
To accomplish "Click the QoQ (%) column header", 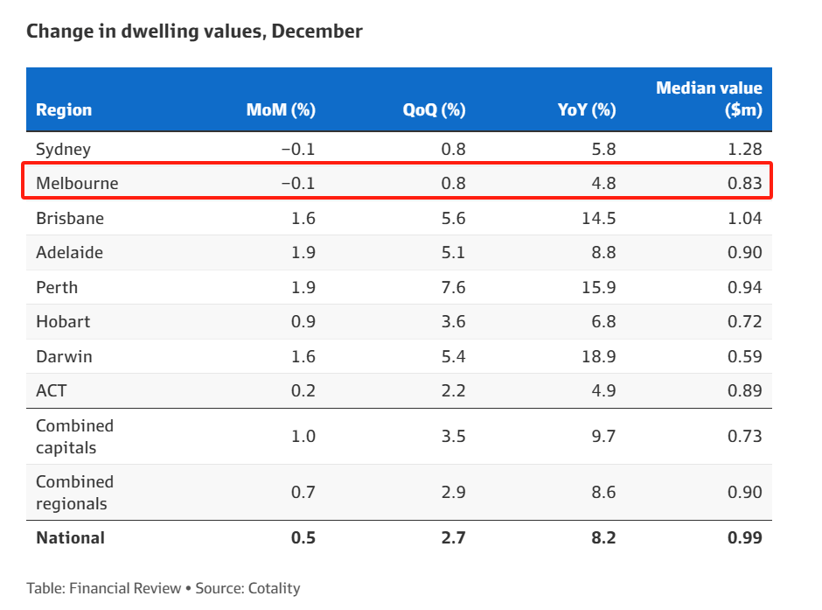I will click(x=434, y=110).
